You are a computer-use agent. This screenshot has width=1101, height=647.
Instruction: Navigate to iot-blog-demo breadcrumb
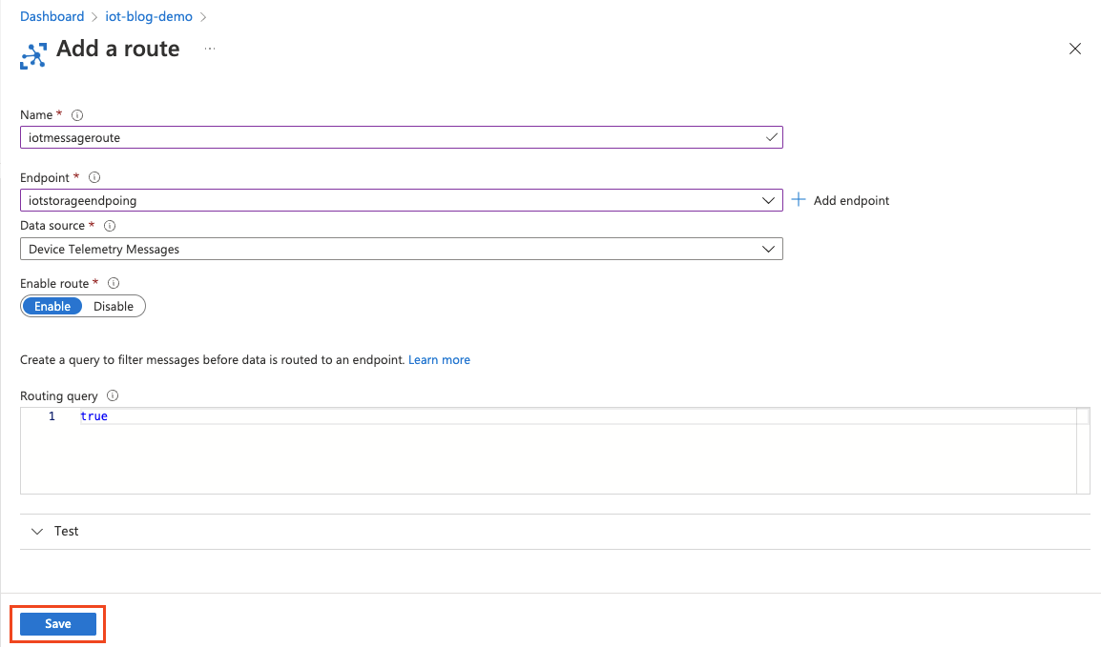[149, 16]
